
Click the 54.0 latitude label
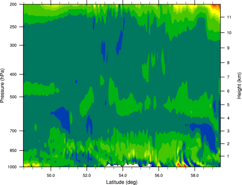click(123, 176)
